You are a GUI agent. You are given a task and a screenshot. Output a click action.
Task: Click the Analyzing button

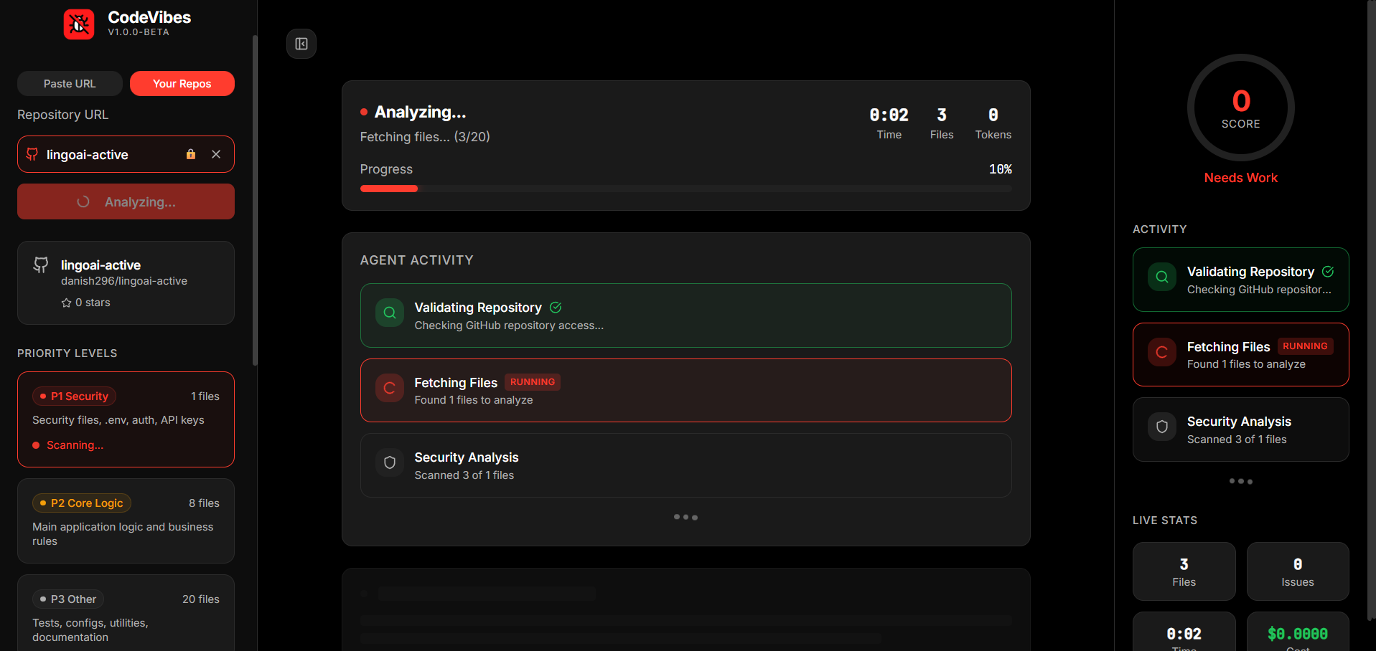click(126, 201)
